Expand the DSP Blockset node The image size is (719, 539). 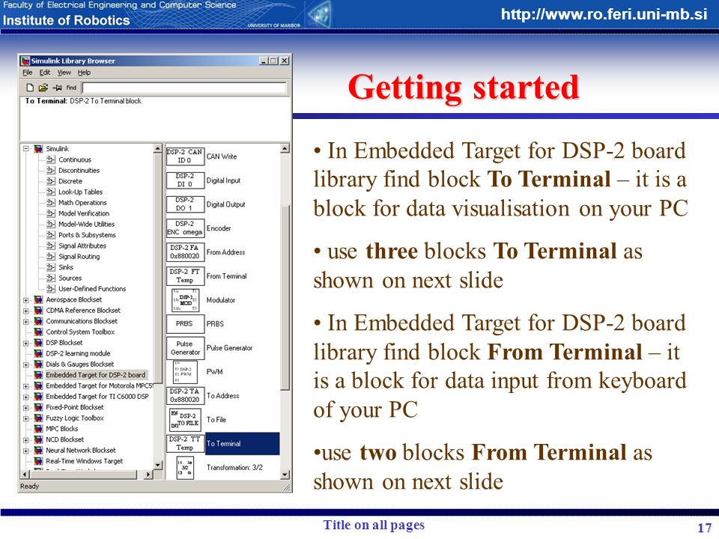tap(26, 344)
